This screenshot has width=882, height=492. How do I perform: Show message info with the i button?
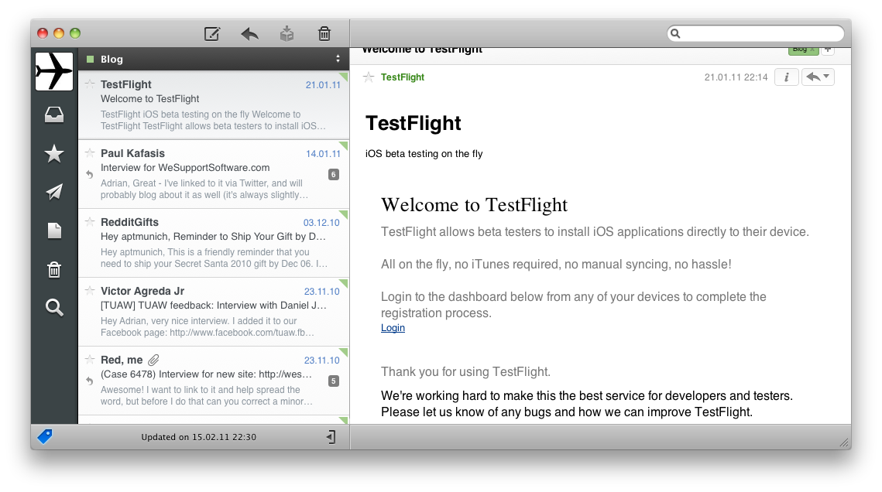click(787, 77)
